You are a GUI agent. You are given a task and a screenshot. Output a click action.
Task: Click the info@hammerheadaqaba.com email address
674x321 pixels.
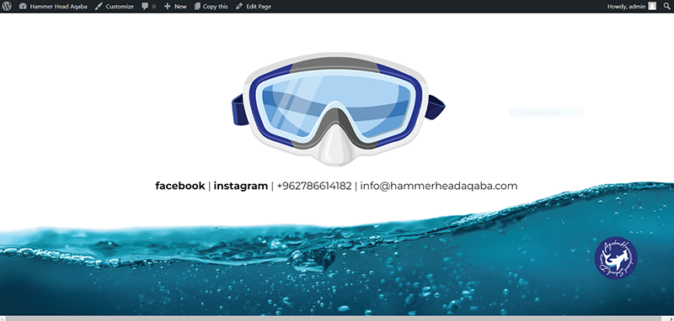[x=439, y=186]
